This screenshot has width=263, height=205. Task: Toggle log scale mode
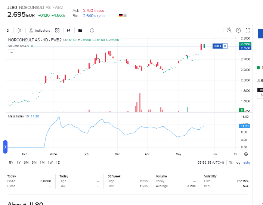238,163
